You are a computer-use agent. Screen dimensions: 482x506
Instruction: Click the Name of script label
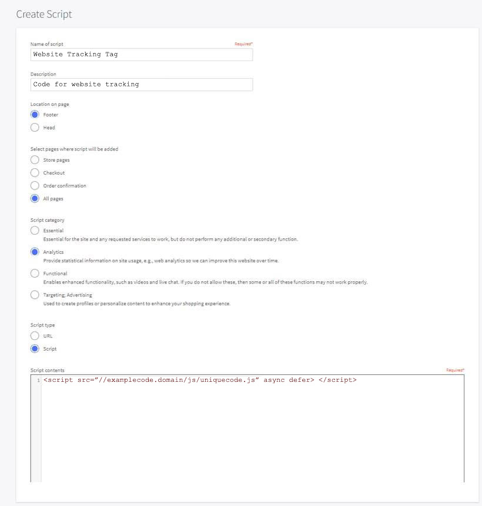[47, 44]
